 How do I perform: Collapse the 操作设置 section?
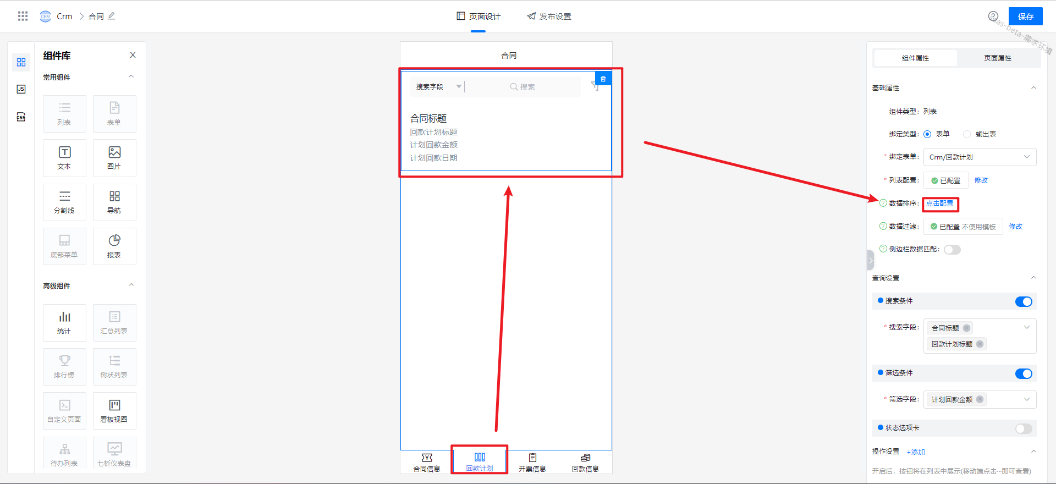click(x=1033, y=451)
